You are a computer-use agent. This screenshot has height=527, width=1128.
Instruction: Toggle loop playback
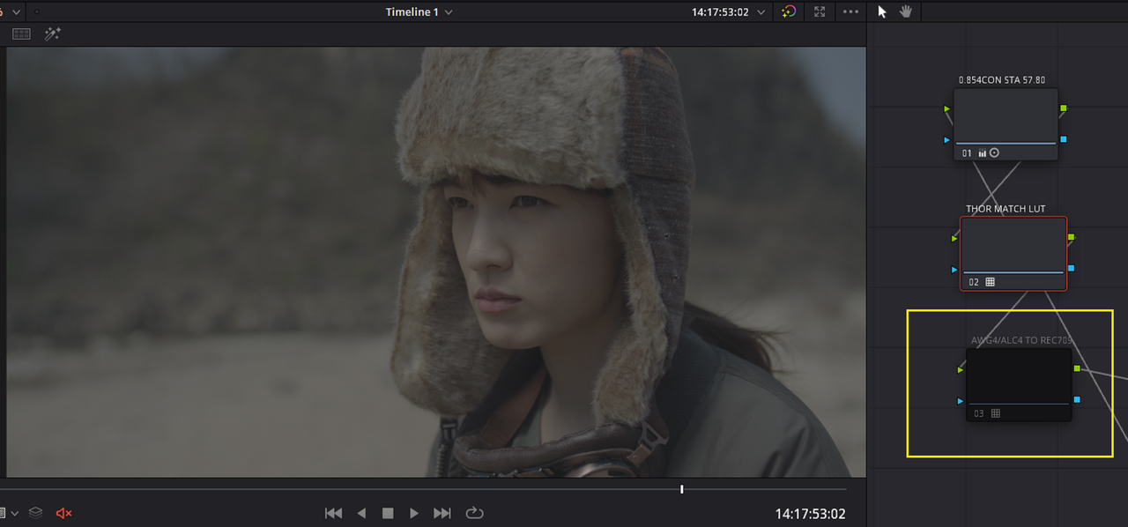point(474,513)
